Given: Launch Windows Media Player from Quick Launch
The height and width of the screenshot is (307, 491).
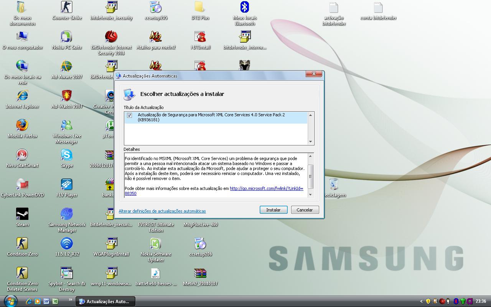Looking at the screenshot, I should [x=38, y=302].
